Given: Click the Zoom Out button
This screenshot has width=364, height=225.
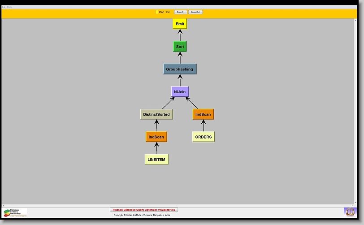Looking at the screenshot, I should (195, 12).
